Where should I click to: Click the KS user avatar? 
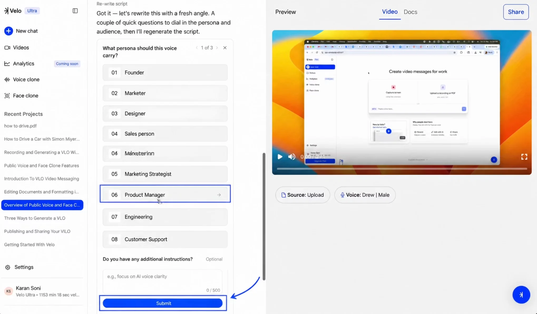pyautogui.click(x=8, y=291)
